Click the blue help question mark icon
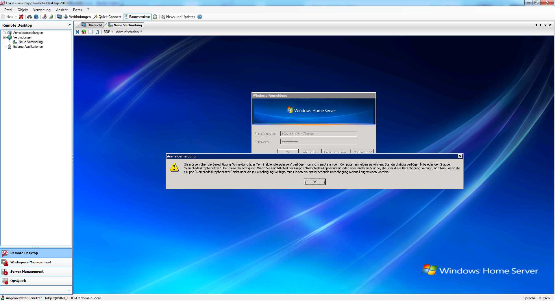 coord(200,17)
